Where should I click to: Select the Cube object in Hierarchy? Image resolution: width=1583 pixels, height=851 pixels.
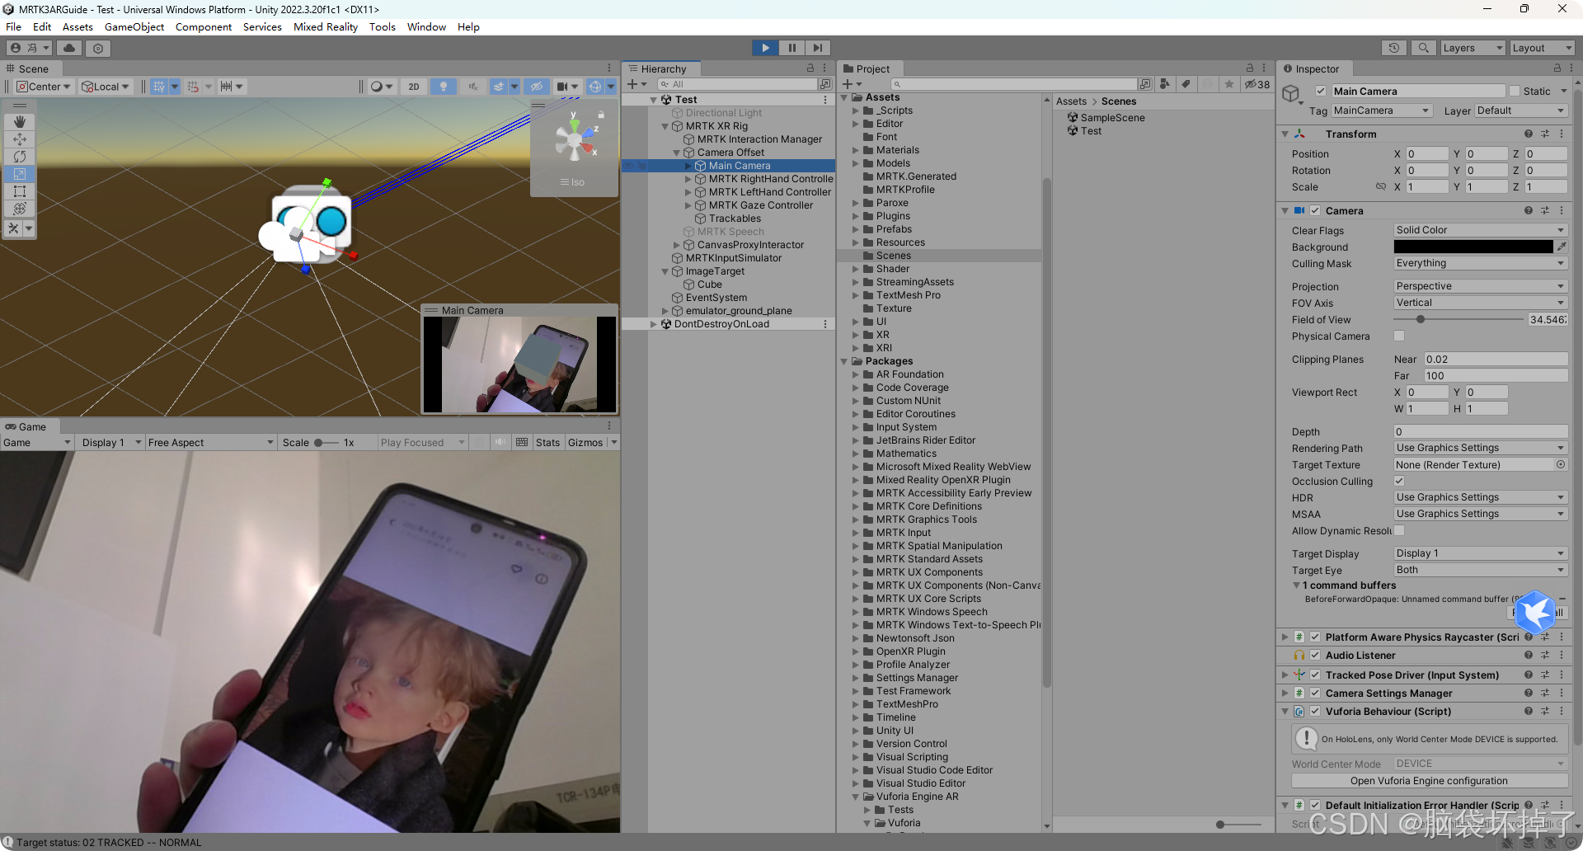[709, 284]
